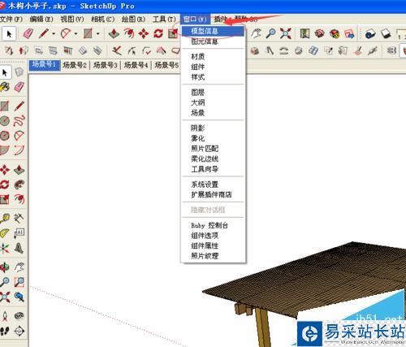Select the Zoom Window tool in left toolbar

pyautogui.click(x=19, y=282)
